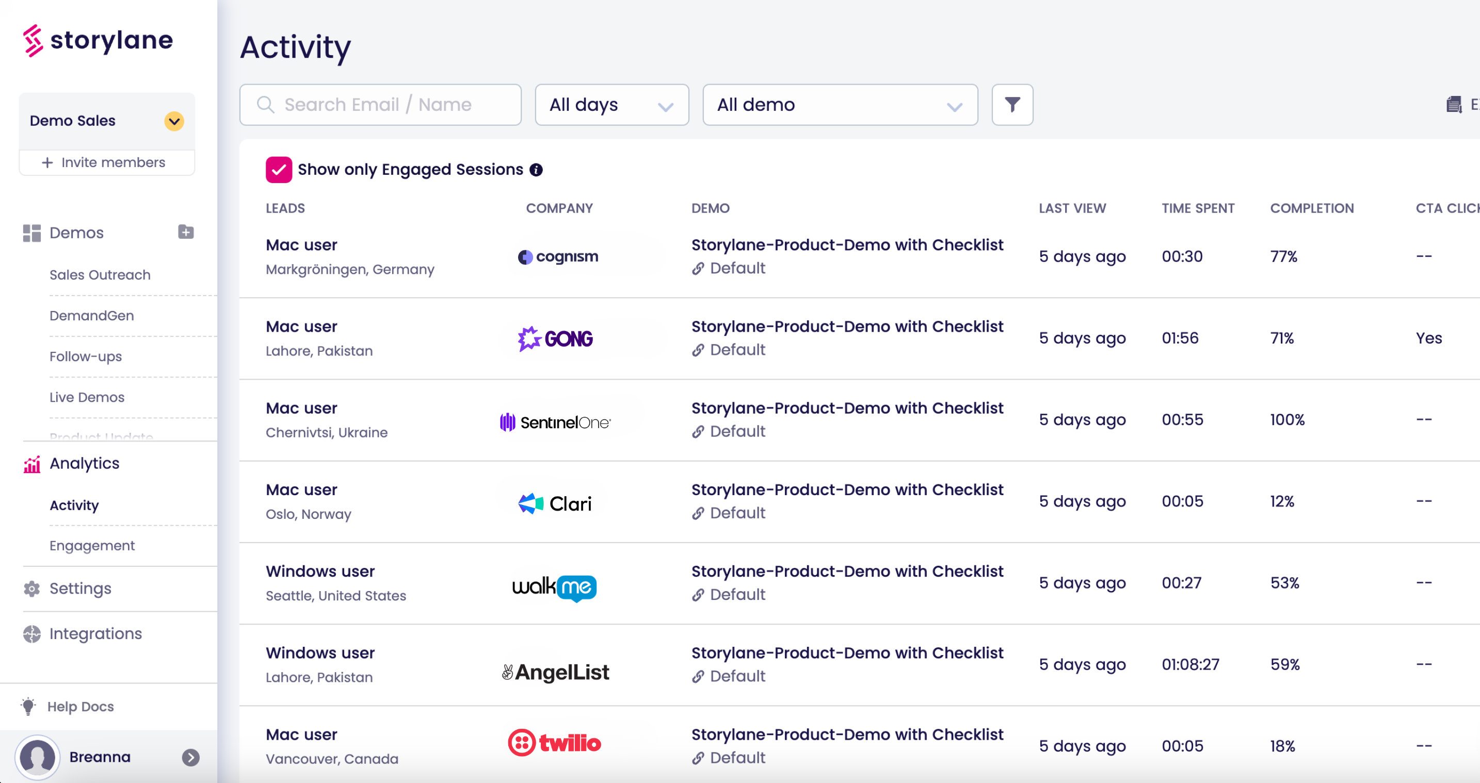Open the Sales Outreach demos folder
The image size is (1480, 783).
(x=100, y=274)
